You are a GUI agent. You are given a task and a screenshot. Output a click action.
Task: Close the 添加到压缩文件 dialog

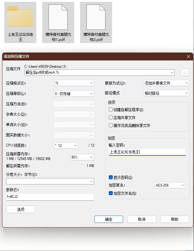189,56
